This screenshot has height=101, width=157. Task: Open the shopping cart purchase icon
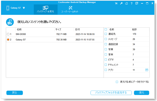(116, 3)
